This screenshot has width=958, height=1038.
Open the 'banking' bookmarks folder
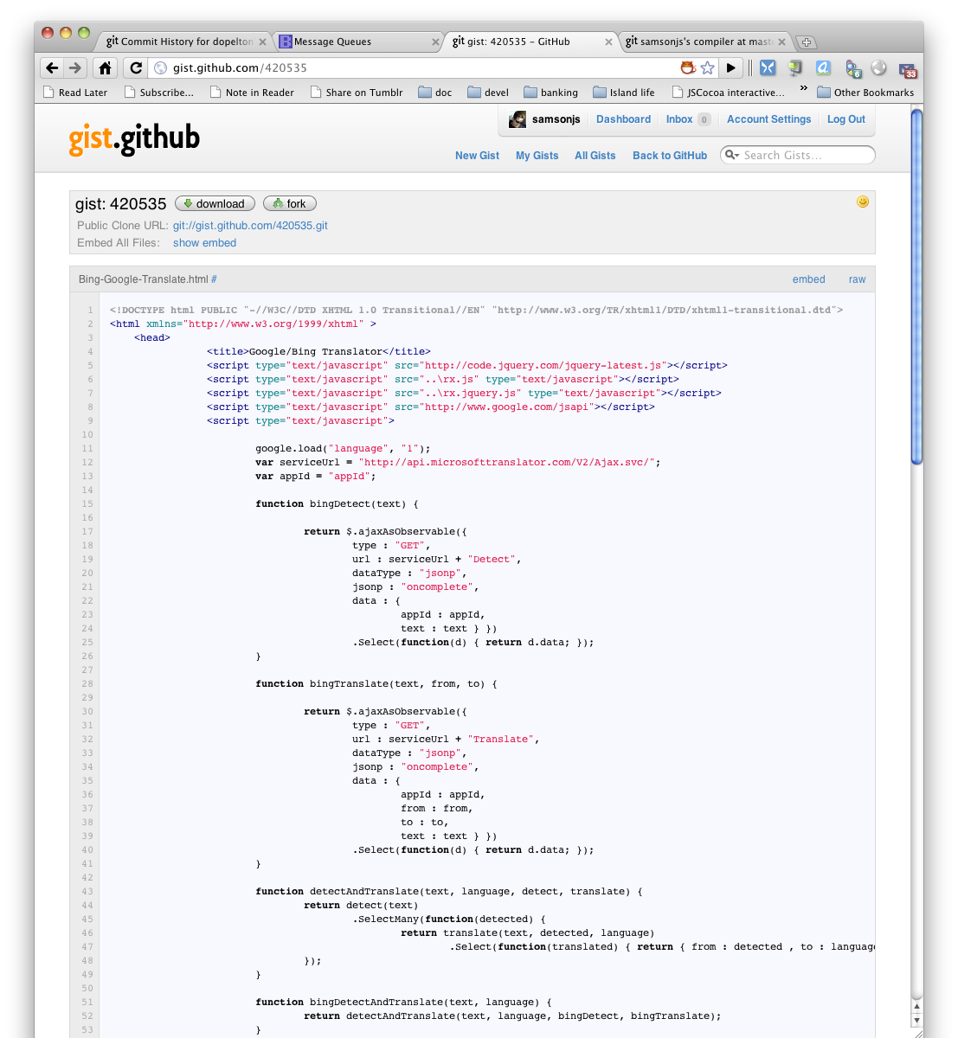click(550, 93)
